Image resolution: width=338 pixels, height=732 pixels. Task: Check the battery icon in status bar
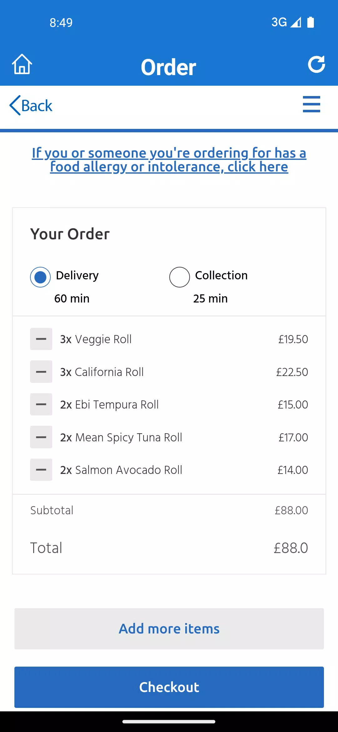pyautogui.click(x=310, y=22)
